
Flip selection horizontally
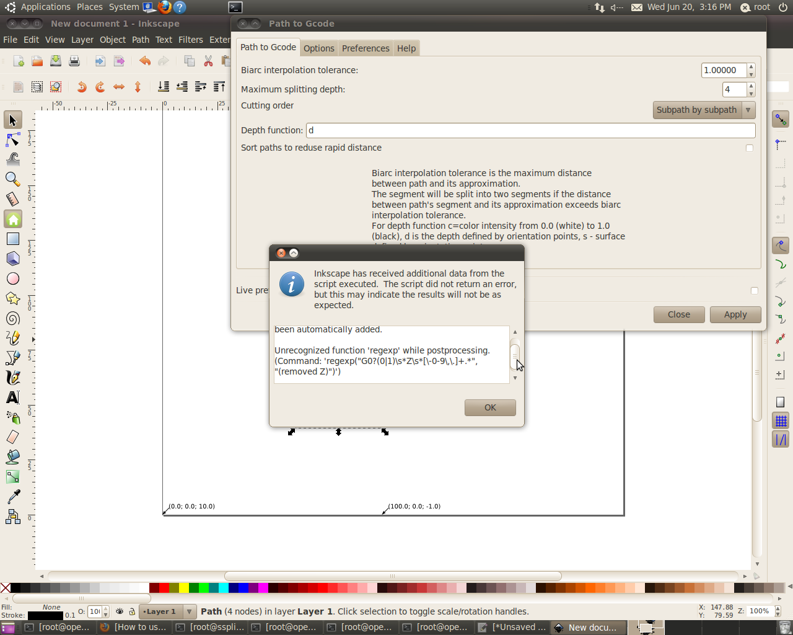pos(119,87)
